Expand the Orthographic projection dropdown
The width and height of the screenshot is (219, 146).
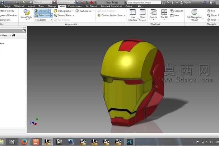(x=73, y=11)
